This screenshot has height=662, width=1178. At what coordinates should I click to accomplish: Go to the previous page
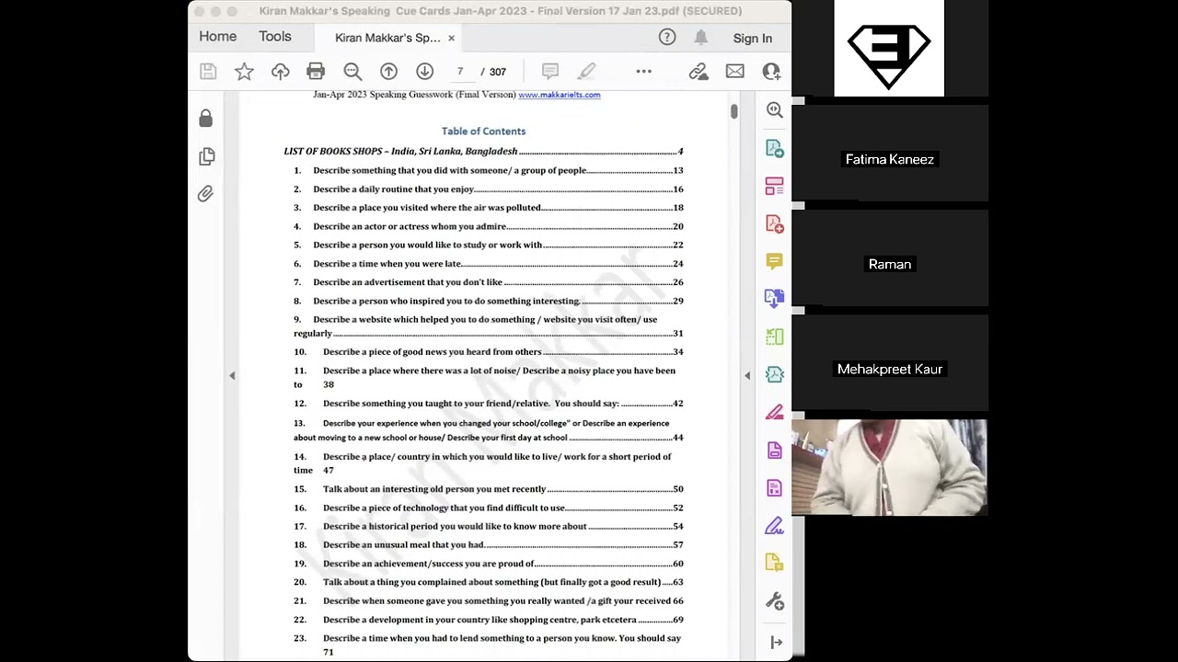tap(388, 72)
